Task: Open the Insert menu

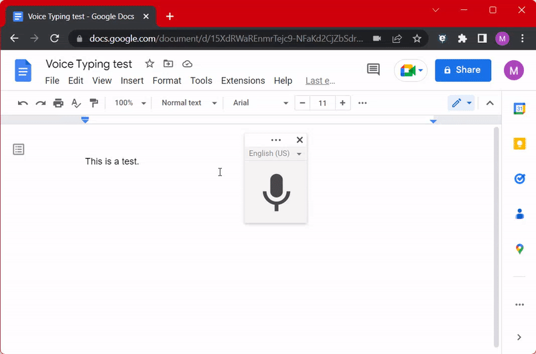Action: point(132,80)
